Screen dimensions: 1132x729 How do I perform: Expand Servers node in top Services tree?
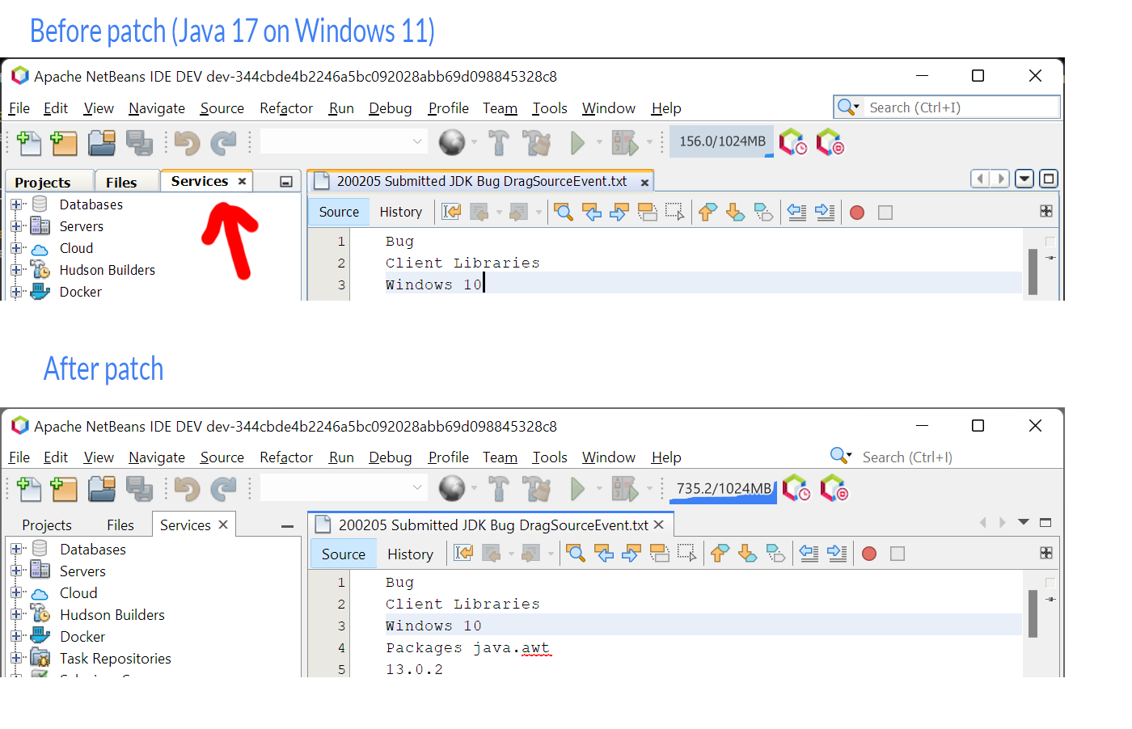point(16,226)
